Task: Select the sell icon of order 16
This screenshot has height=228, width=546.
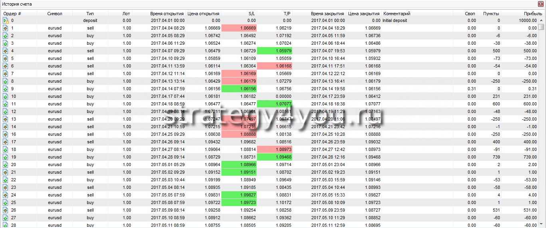Action: pos(6,134)
